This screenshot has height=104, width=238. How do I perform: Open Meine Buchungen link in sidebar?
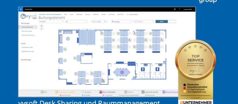[27, 31]
